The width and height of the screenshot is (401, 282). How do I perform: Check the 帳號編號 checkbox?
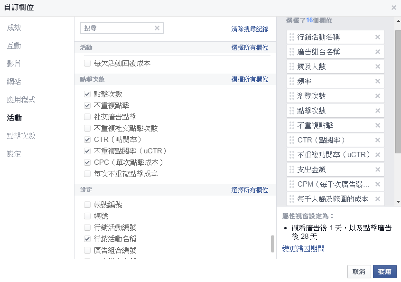click(87, 205)
